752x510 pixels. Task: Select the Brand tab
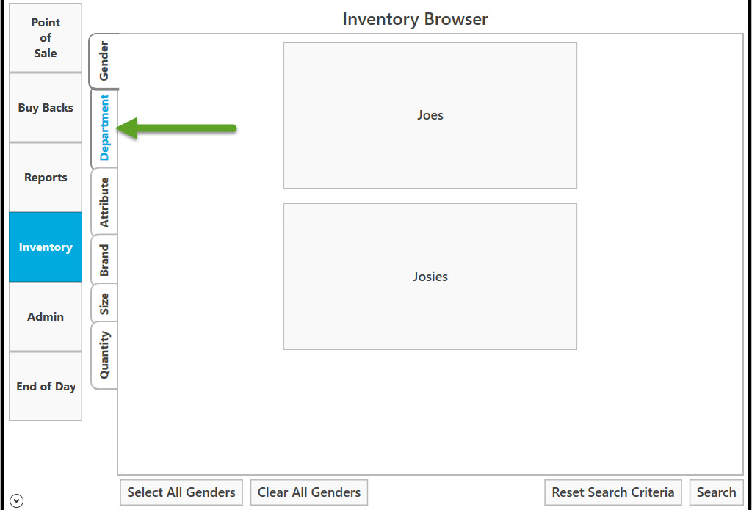104,260
